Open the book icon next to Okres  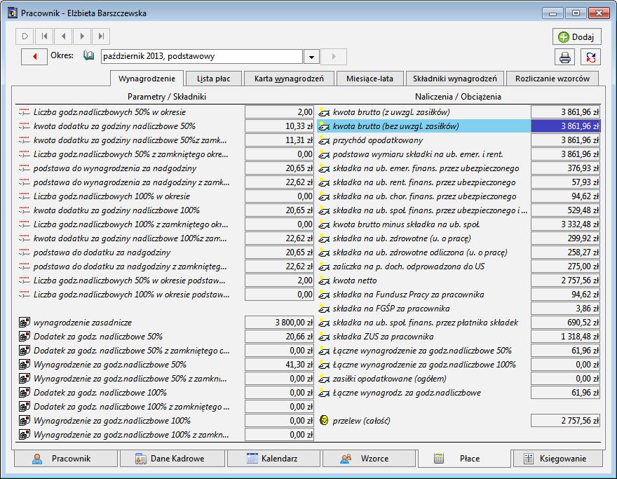[89, 56]
